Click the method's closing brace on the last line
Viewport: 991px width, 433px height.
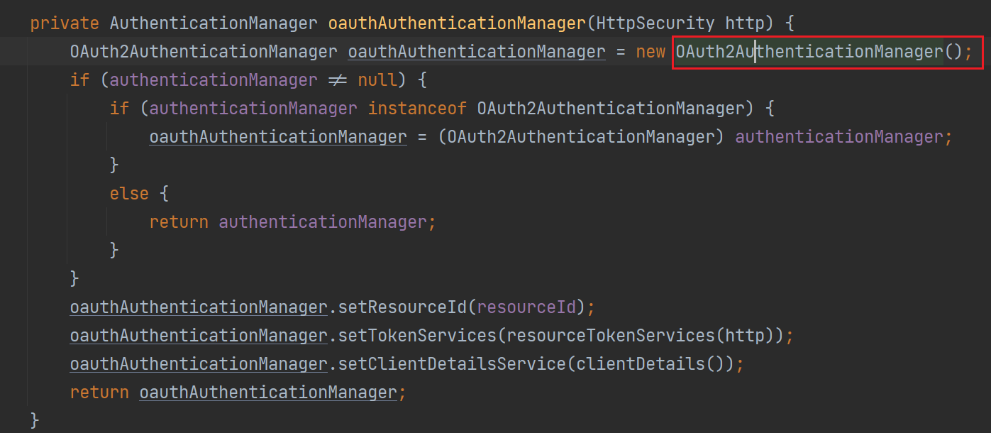(x=35, y=420)
